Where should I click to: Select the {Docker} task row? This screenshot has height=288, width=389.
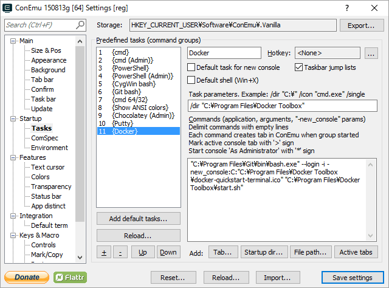pyautogui.click(x=139, y=131)
